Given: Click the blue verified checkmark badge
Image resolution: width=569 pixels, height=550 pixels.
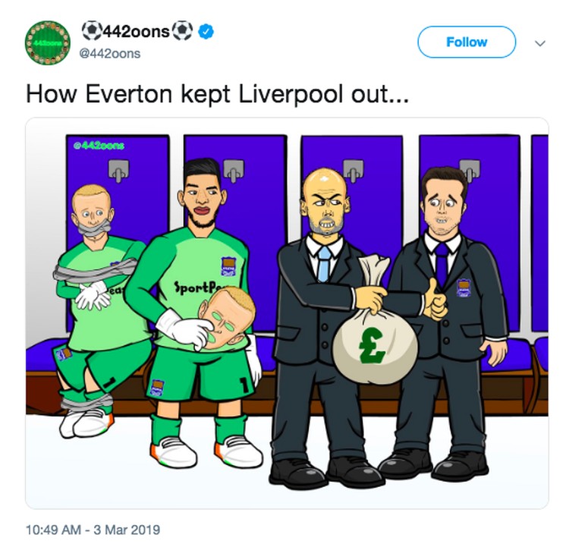Looking at the screenshot, I should pos(206,32).
